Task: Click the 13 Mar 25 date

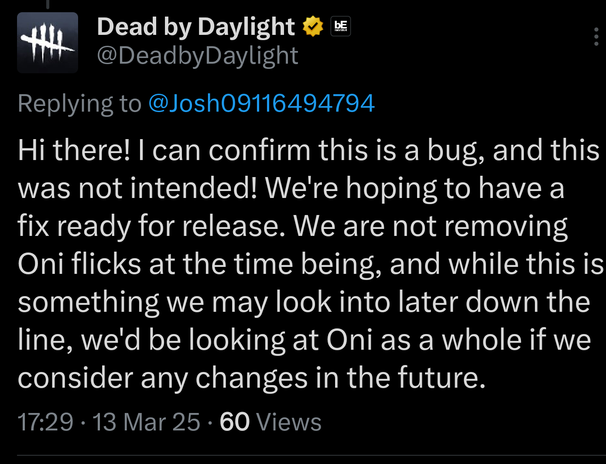Action: pos(144,422)
